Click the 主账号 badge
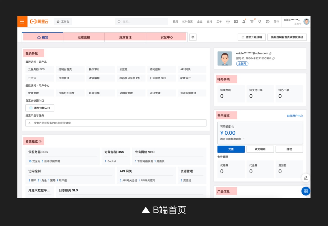Image resolution: width=328 pixels, height=226 pixels. click(x=242, y=64)
